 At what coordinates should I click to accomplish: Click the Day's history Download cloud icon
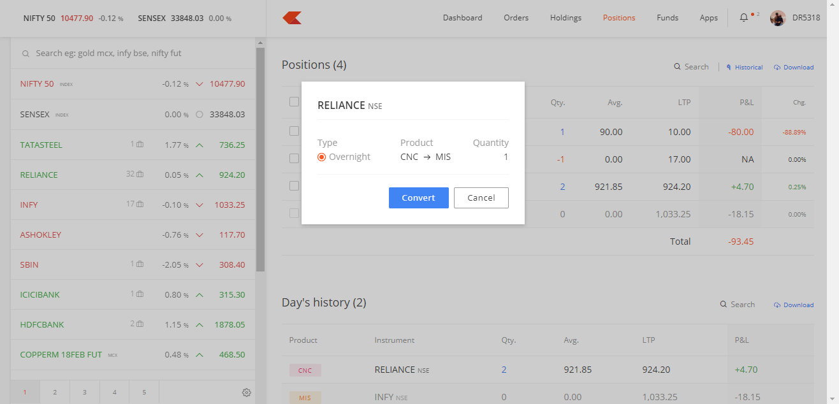click(x=777, y=305)
